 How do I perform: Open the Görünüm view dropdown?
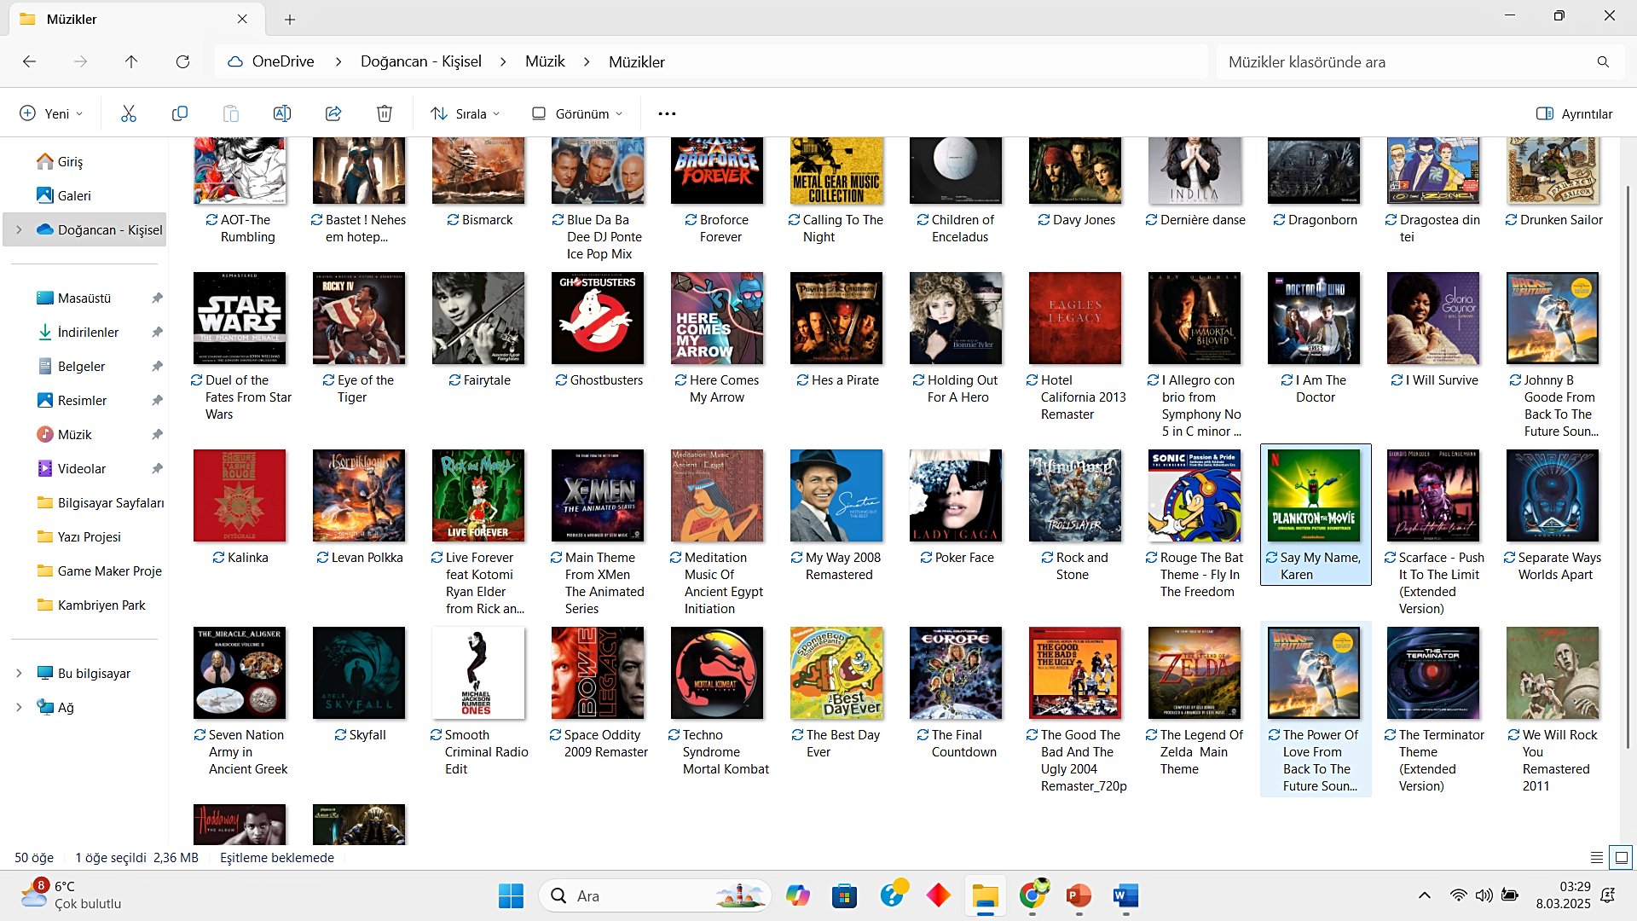[577, 113]
